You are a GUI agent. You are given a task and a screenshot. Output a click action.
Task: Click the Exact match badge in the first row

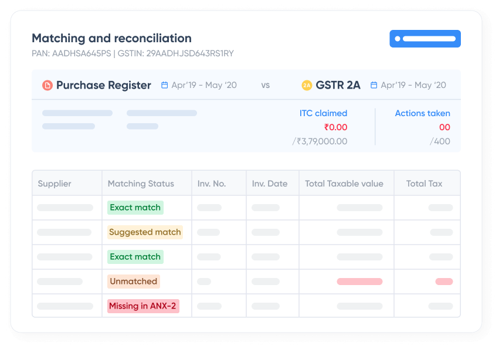tap(135, 207)
